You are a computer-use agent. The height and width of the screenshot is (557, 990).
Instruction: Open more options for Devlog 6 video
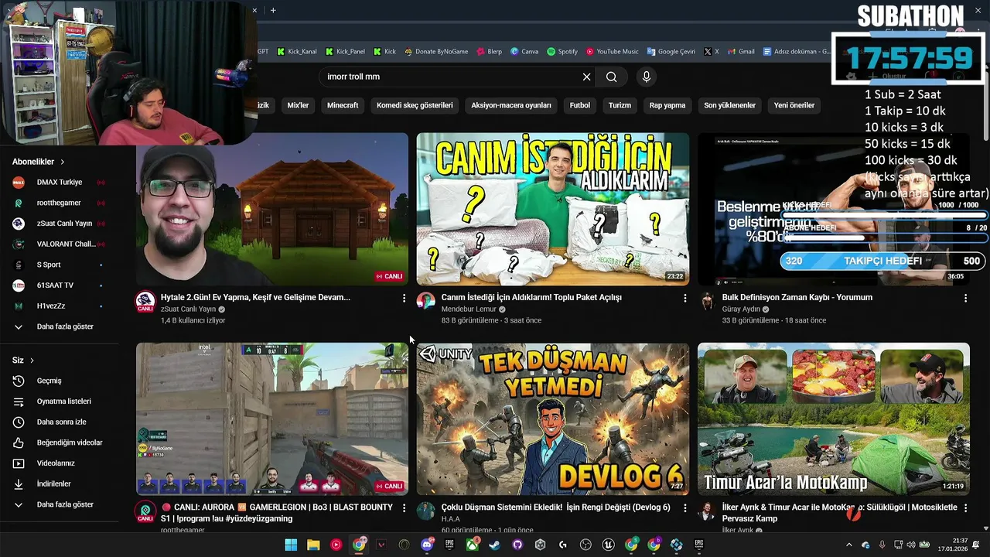pos(684,507)
